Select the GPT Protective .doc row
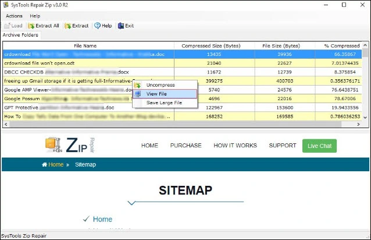This screenshot has height=240, width=371. pyautogui.click(x=182, y=108)
